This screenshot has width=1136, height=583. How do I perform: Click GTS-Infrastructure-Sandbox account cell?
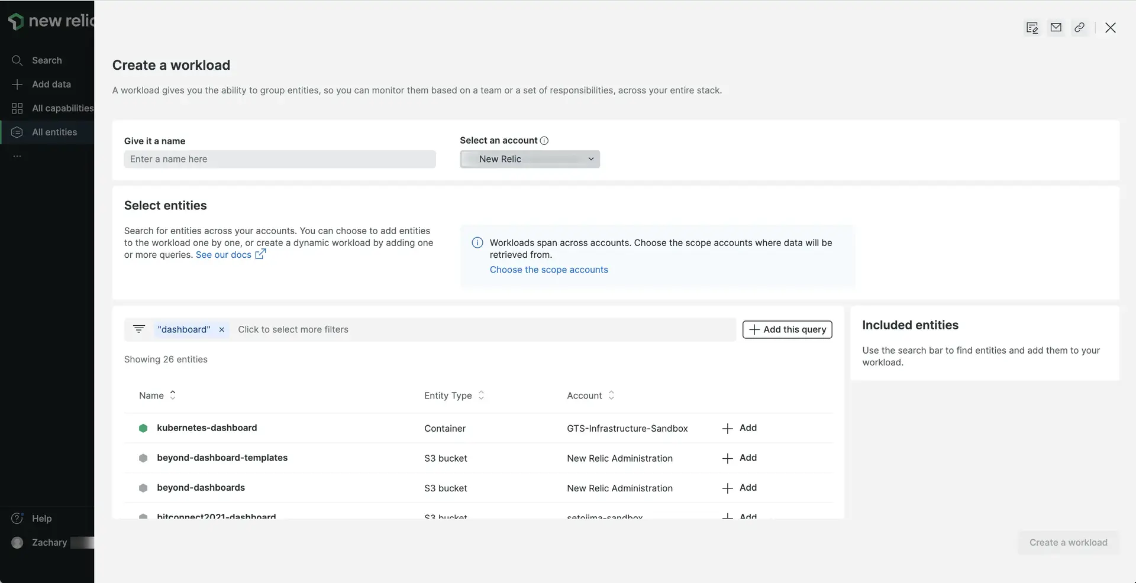(627, 429)
